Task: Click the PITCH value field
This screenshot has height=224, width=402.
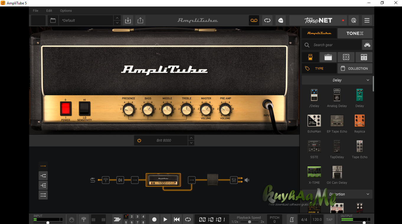Action: point(274,219)
